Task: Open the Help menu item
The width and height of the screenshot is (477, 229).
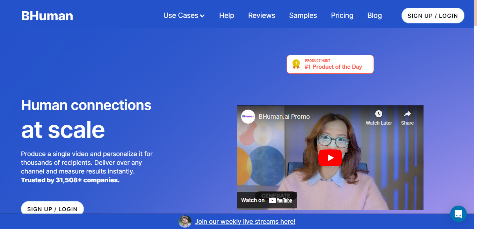Action: [x=227, y=15]
